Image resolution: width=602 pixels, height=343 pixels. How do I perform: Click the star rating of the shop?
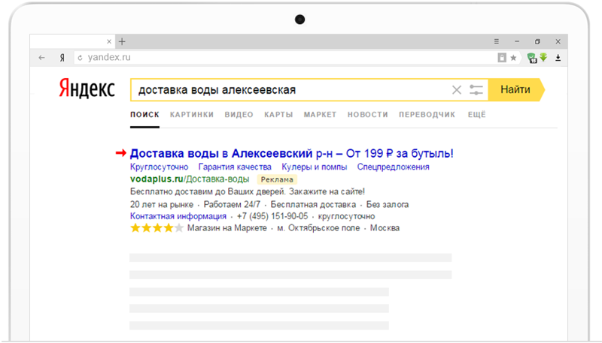pos(157,228)
